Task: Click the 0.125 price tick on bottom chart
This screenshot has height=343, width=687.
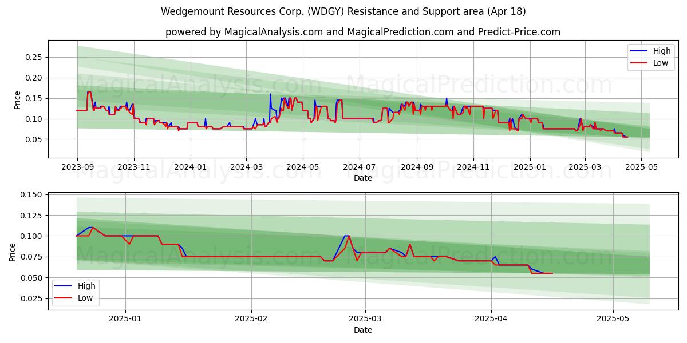Action: 31,216
